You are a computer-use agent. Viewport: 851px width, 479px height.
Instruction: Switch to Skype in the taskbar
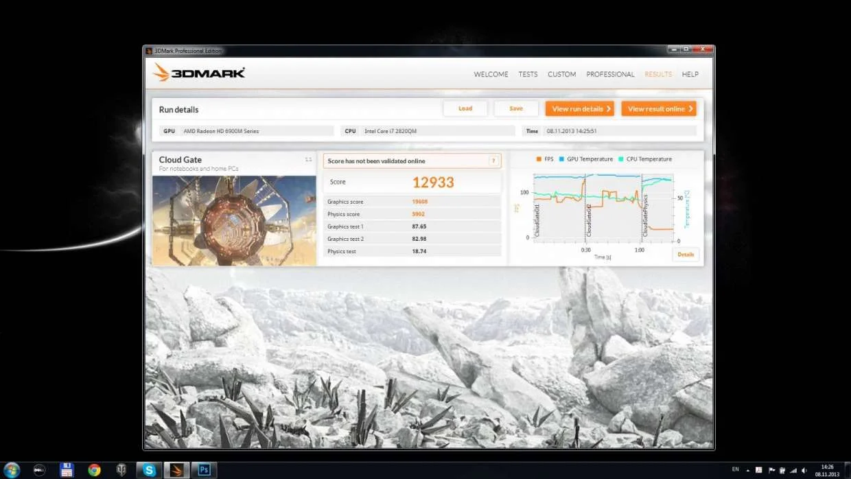point(149,470)
